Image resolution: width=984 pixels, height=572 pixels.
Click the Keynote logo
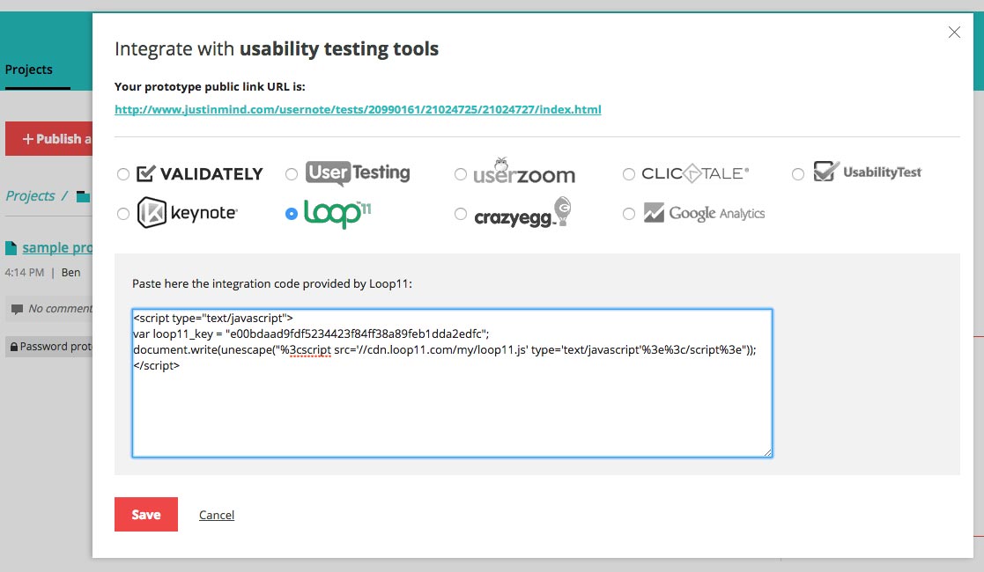187,213
